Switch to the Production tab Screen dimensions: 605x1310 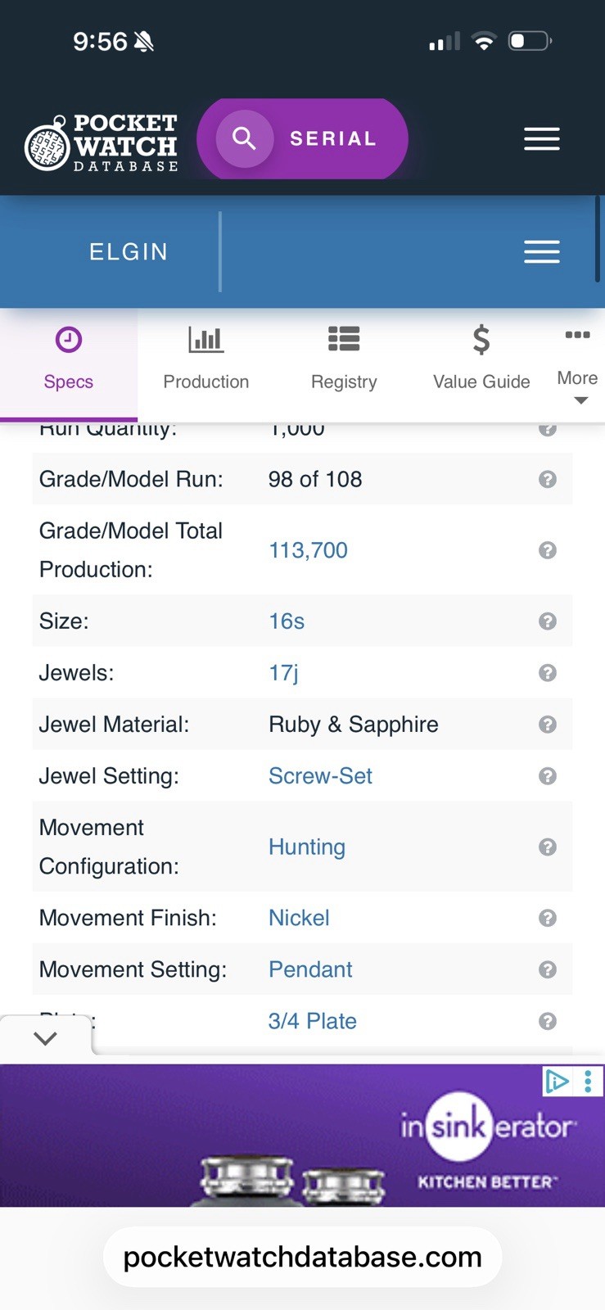pos(206,359)
